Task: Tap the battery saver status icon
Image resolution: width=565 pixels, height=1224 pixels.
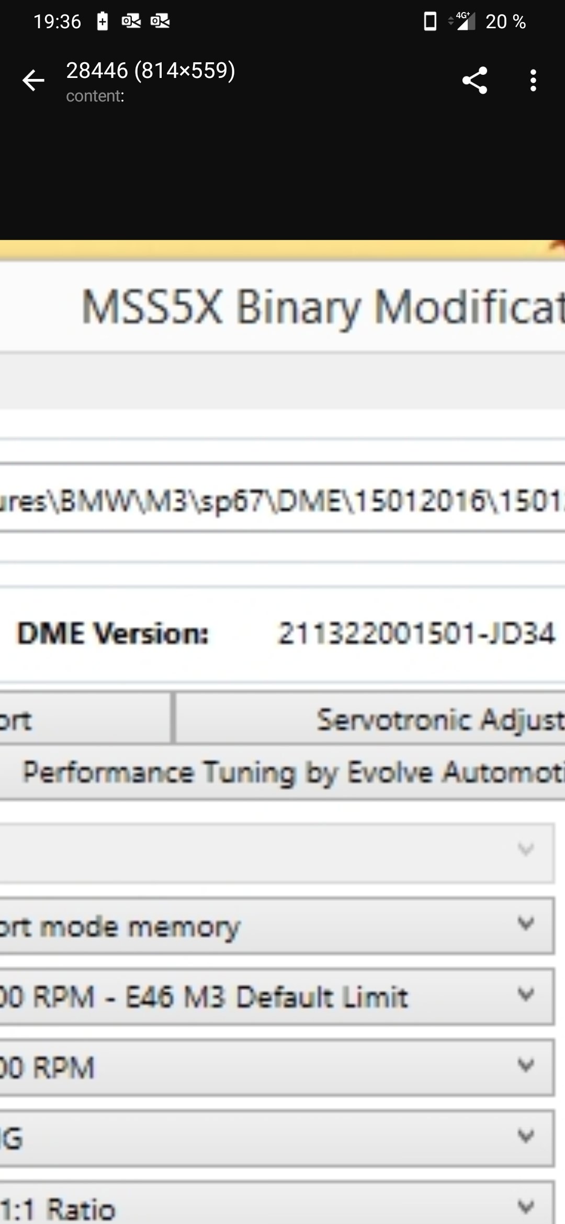Action: [103, 21]
